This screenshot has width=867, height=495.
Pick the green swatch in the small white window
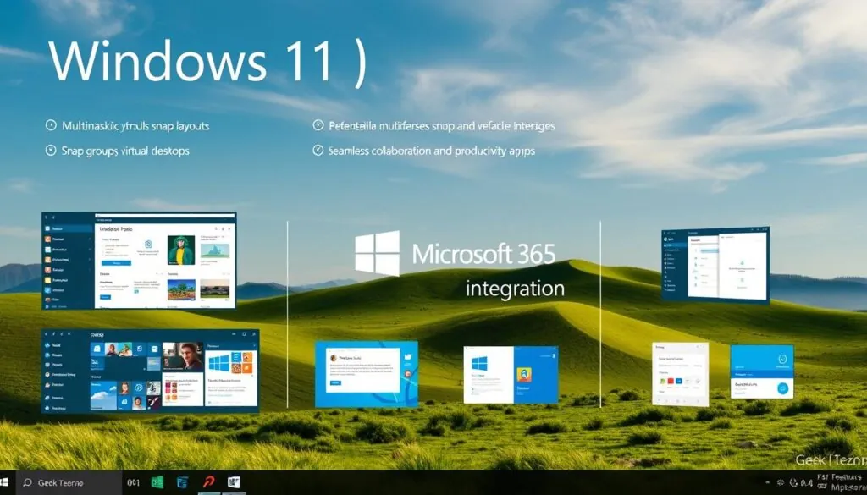coord(664,382)
